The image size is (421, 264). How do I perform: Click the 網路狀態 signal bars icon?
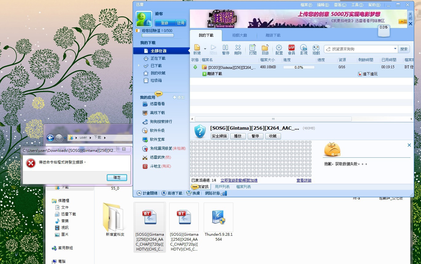coord(224,193)
